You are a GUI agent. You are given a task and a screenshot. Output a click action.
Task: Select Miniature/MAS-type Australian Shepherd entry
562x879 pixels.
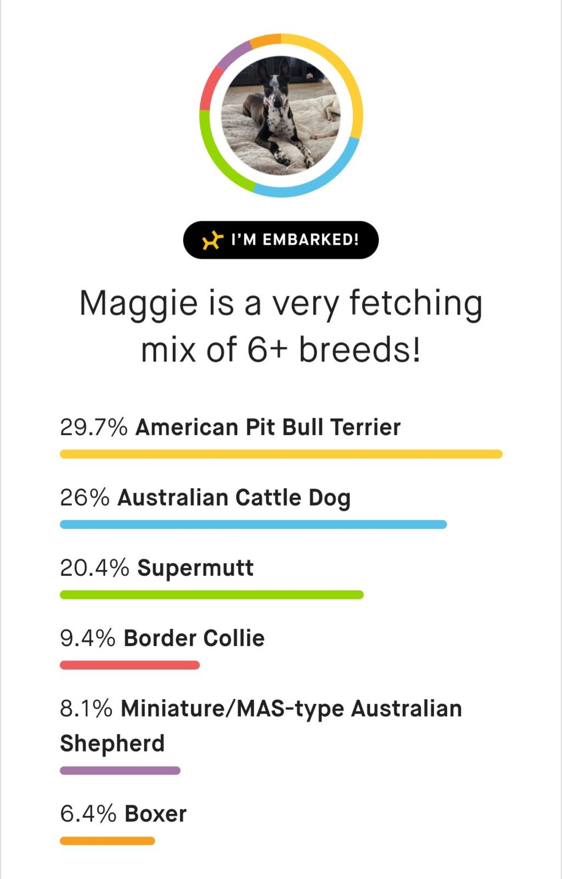click(261, 725)
